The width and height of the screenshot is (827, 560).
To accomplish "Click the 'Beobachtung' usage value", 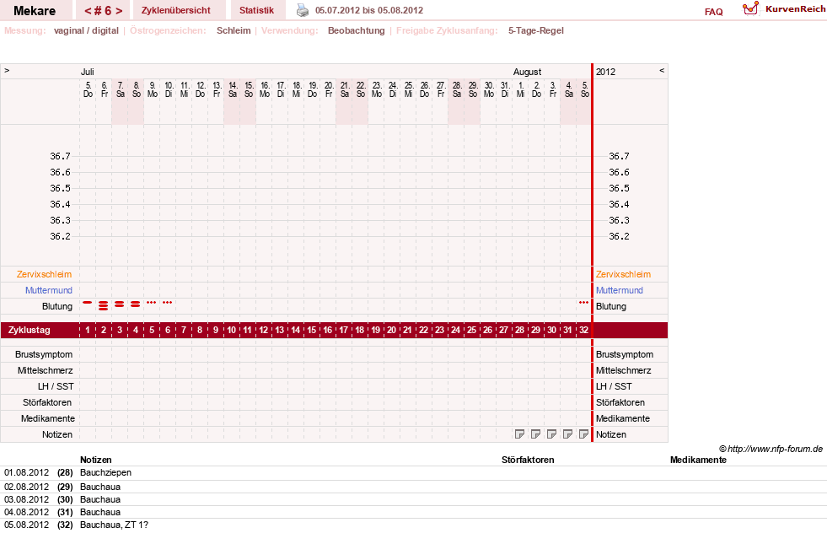I will click(356, 30).
